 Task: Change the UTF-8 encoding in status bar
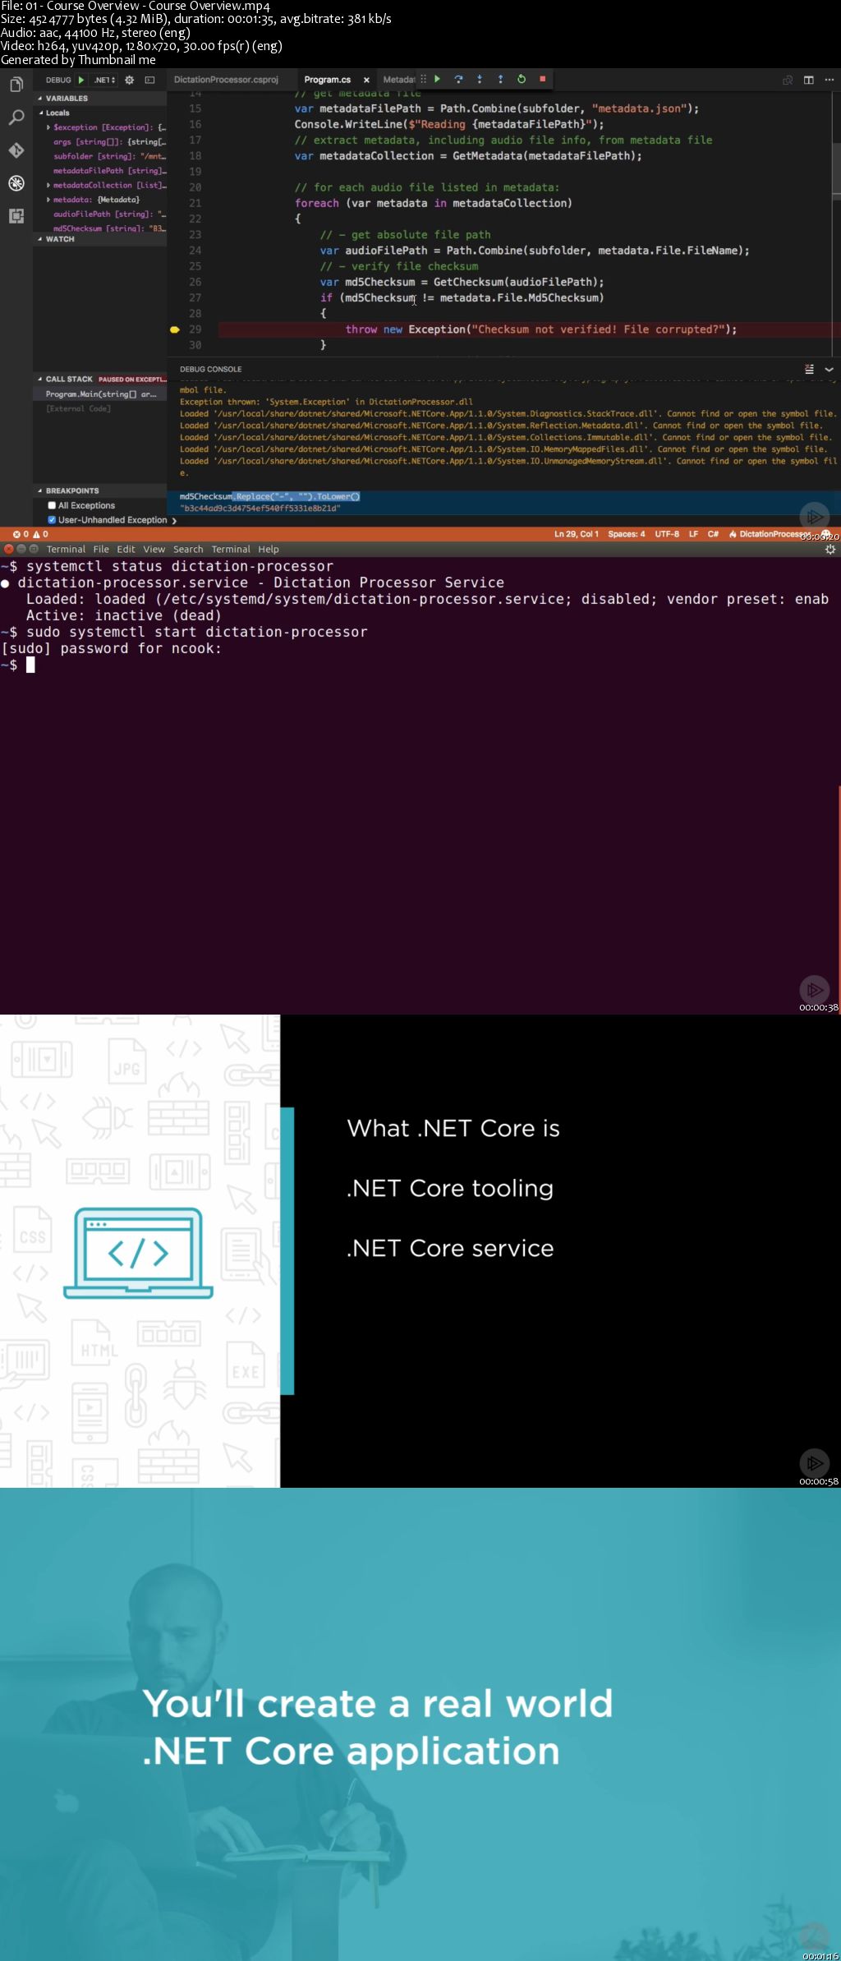[x=667, y=534]
